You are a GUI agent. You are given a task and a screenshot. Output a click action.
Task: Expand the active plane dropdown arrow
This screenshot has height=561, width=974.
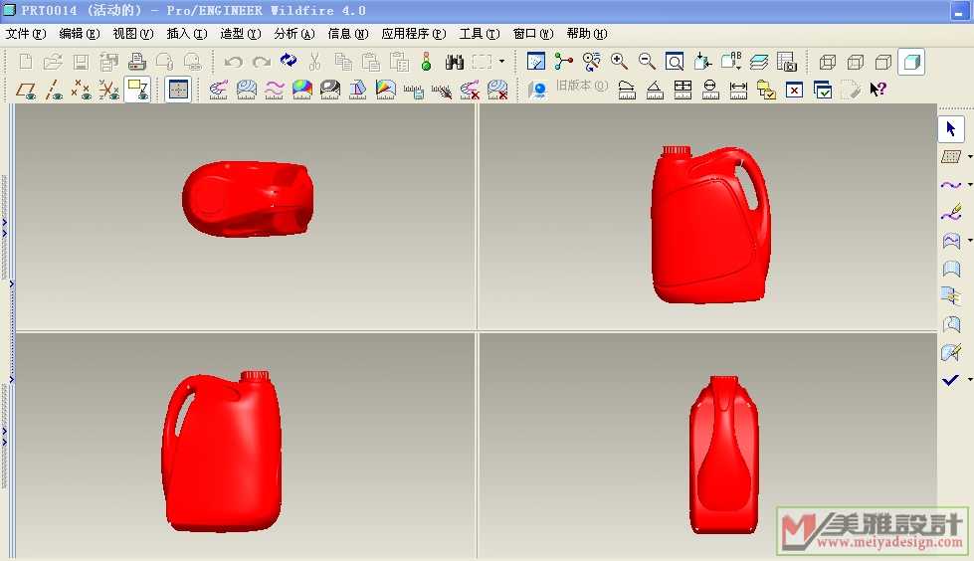970,156
